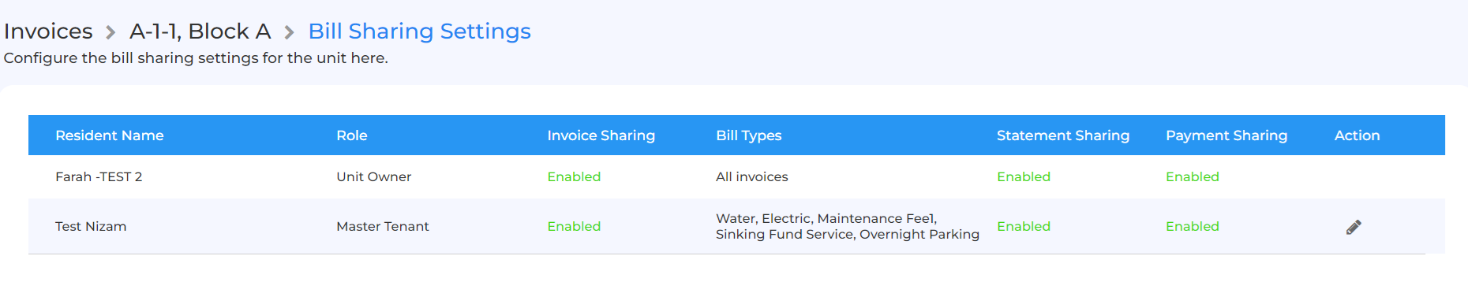The height and width of the screenshot is (293, 1468).
Task: Click Test Nizam's bill types list
Action: coord(848,226)
